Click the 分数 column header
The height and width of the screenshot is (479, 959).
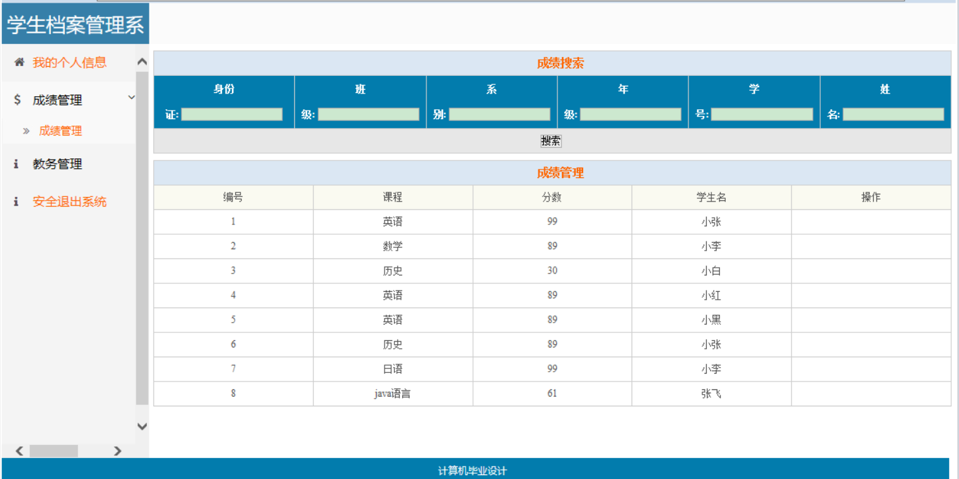click(552, 197)
